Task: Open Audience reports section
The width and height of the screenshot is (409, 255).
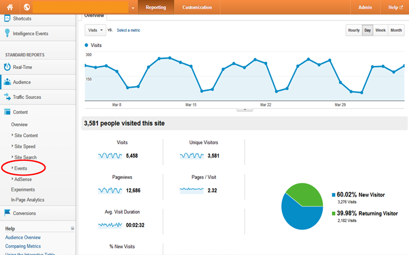Action: (22, 82)
